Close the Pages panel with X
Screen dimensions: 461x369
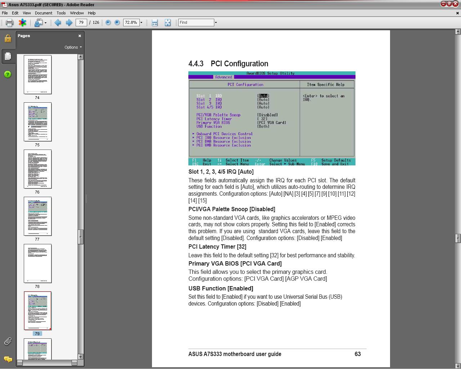pos(80,36)
